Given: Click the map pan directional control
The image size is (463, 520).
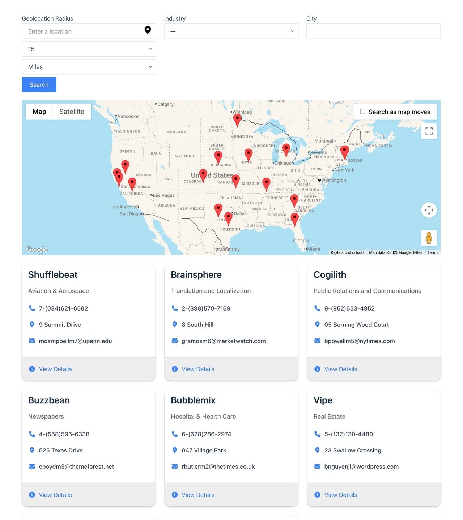Looking at the screenshot, I should pyautogui.click(x=429, y=210).
